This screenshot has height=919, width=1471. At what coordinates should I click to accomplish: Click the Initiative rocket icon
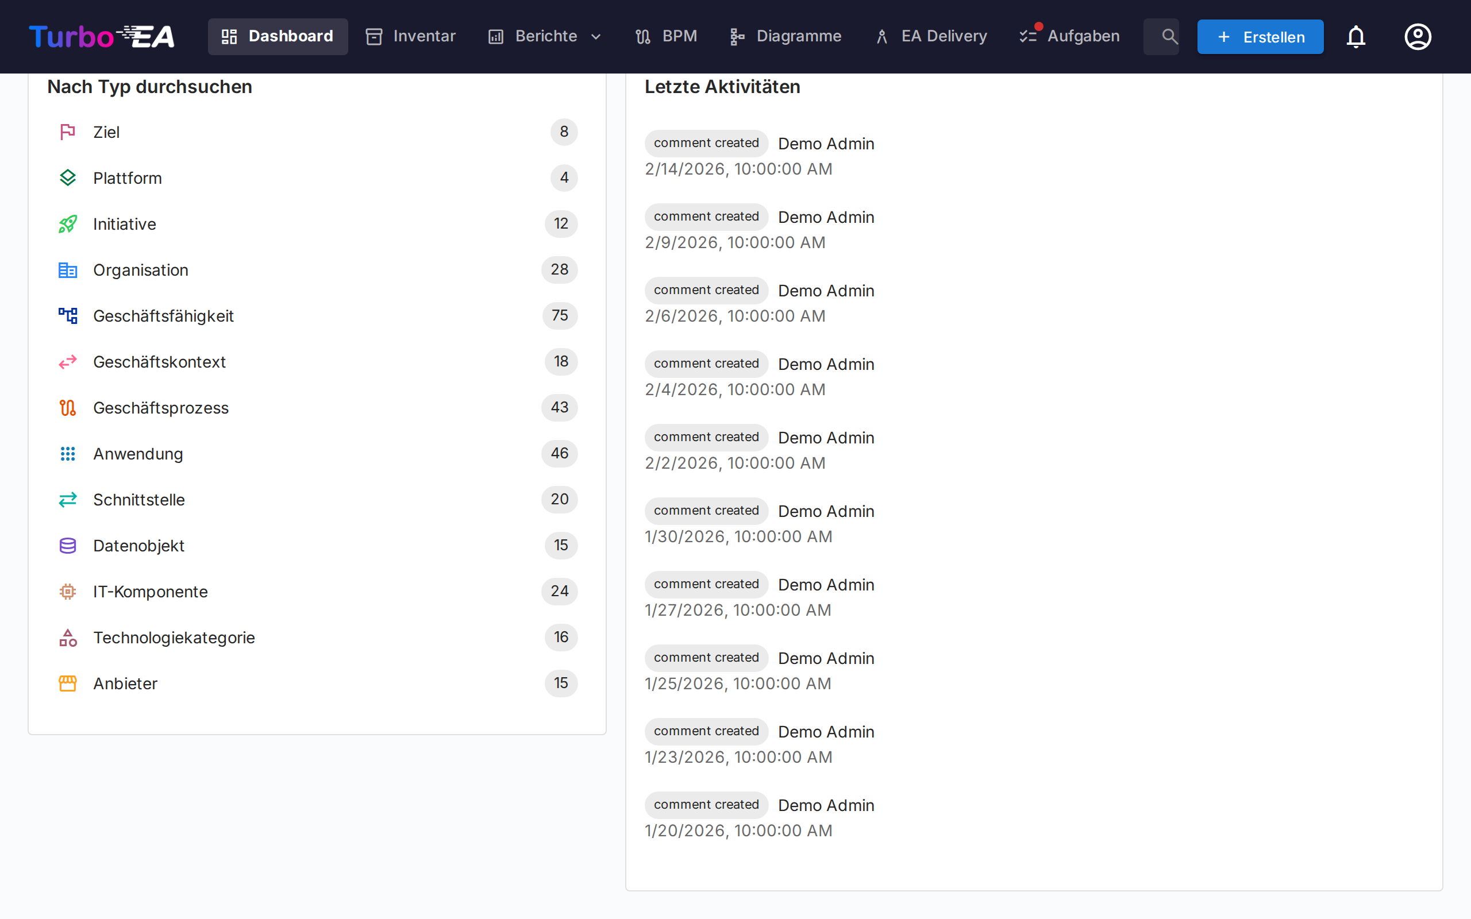coord(67,223)
